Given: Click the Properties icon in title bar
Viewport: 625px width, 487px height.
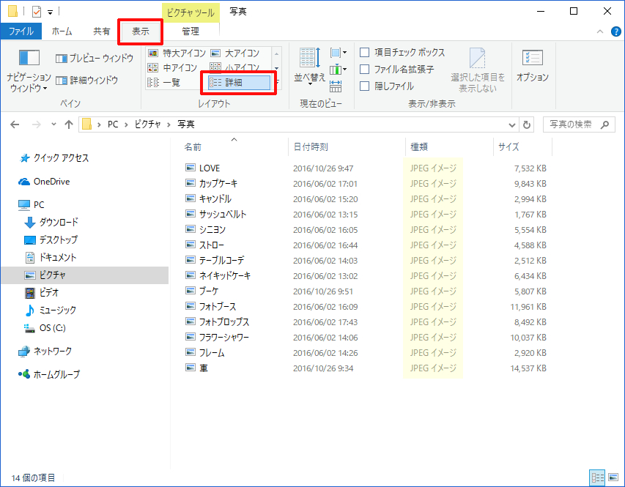Looking at the screenshot, I should [x=37, y=12].
